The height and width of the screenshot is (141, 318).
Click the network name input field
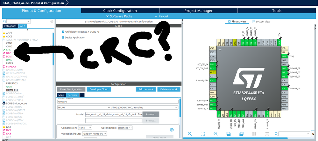(x=118, y=102)
